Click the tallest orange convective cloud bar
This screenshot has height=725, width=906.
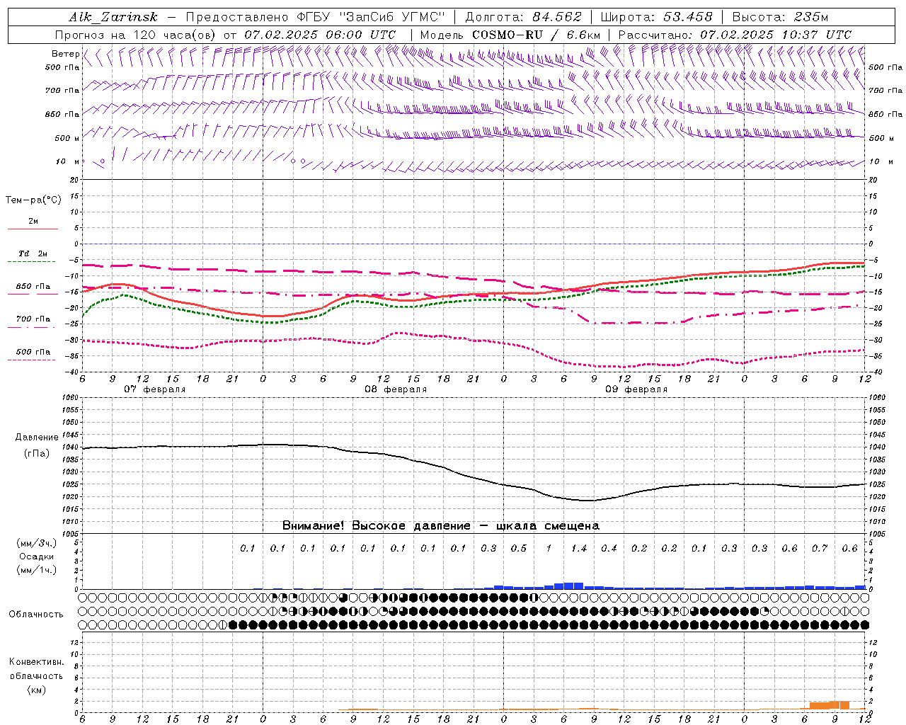(x=844, y=705)
